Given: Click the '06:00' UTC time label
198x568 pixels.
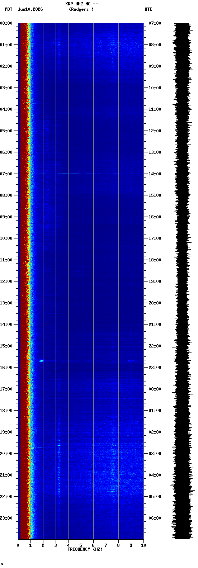Looking at the screenshot, I should (155, 518).
